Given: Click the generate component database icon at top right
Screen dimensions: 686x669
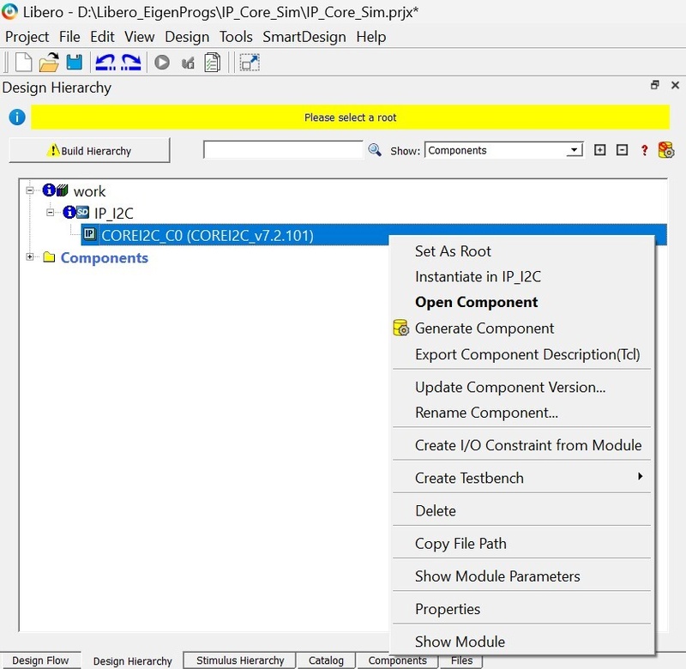Looking at the screenshot, I should [x=666, y=149].
